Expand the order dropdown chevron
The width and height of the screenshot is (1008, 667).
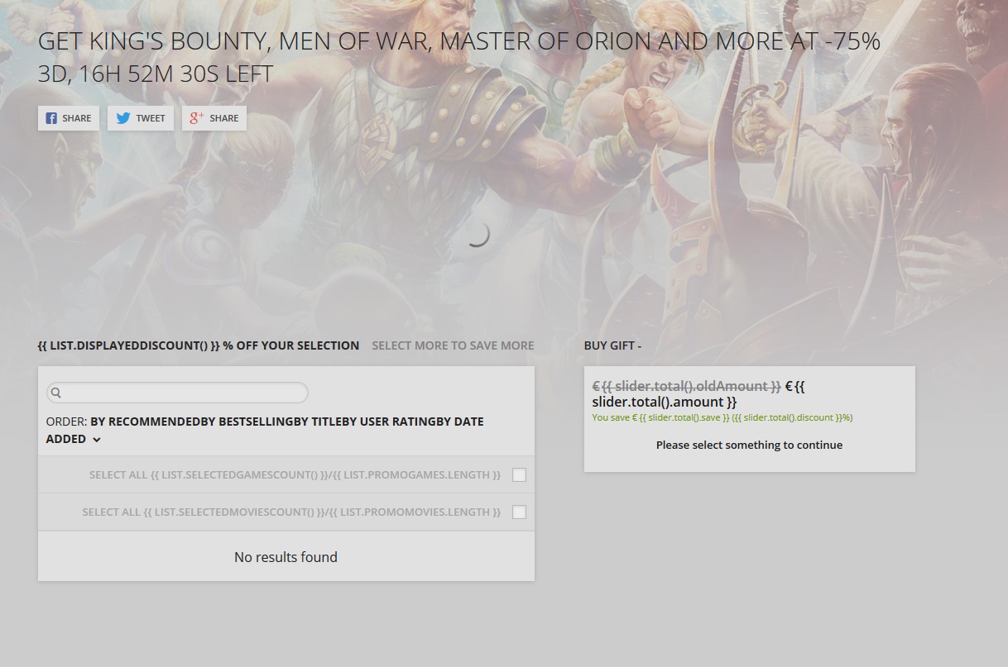[x=96, y=440]
